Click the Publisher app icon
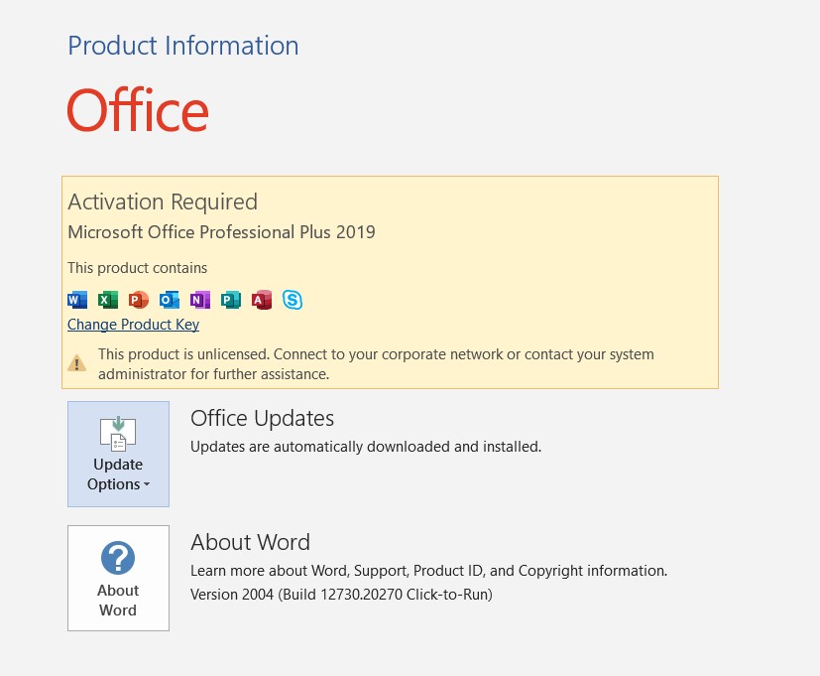This screenshot has width=820, height=676. click(x=231, y=300)
